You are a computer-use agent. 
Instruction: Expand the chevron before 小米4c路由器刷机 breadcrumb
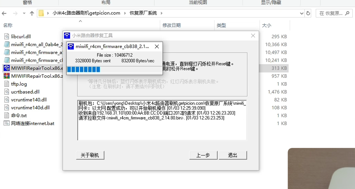pyautogui.click(x=48, y=13)
